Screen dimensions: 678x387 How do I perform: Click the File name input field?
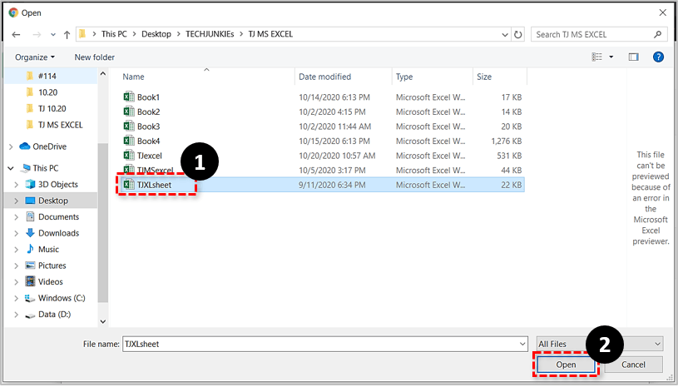point(323,343)
